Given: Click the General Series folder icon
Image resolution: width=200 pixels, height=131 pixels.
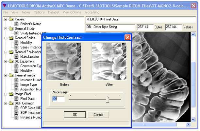Looking at the screenshot, I should click(11, 38).
